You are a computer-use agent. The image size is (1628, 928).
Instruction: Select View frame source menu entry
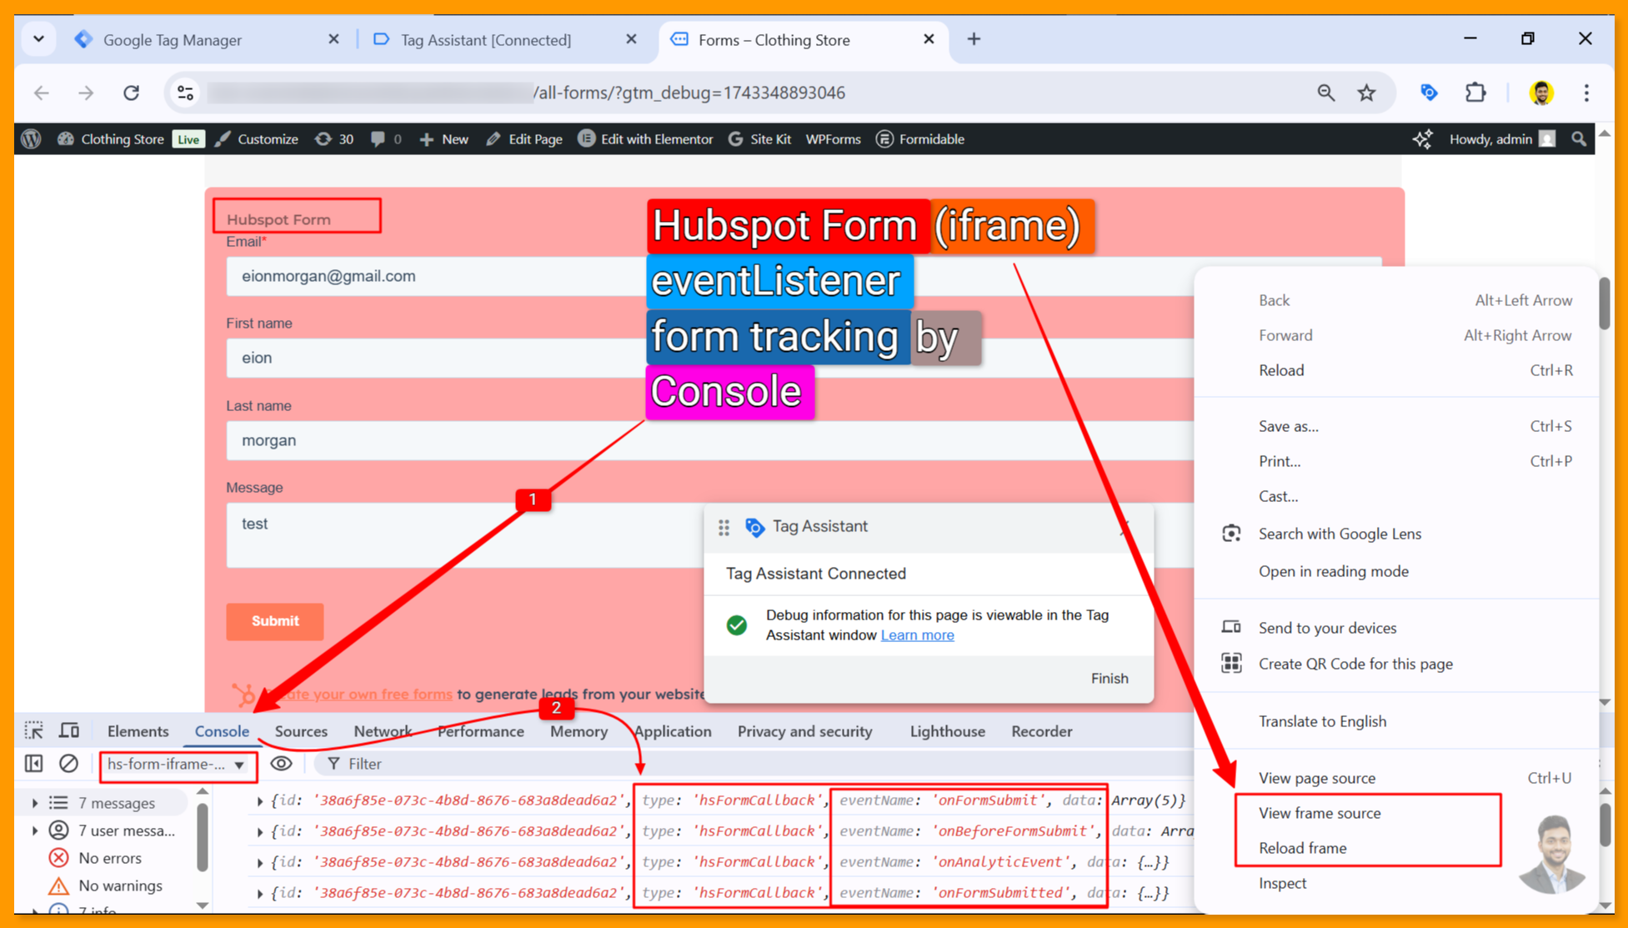(1319, 813)
